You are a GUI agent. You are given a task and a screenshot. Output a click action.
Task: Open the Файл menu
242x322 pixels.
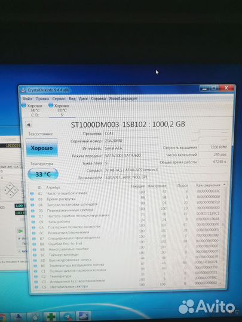tap(27, 99)
